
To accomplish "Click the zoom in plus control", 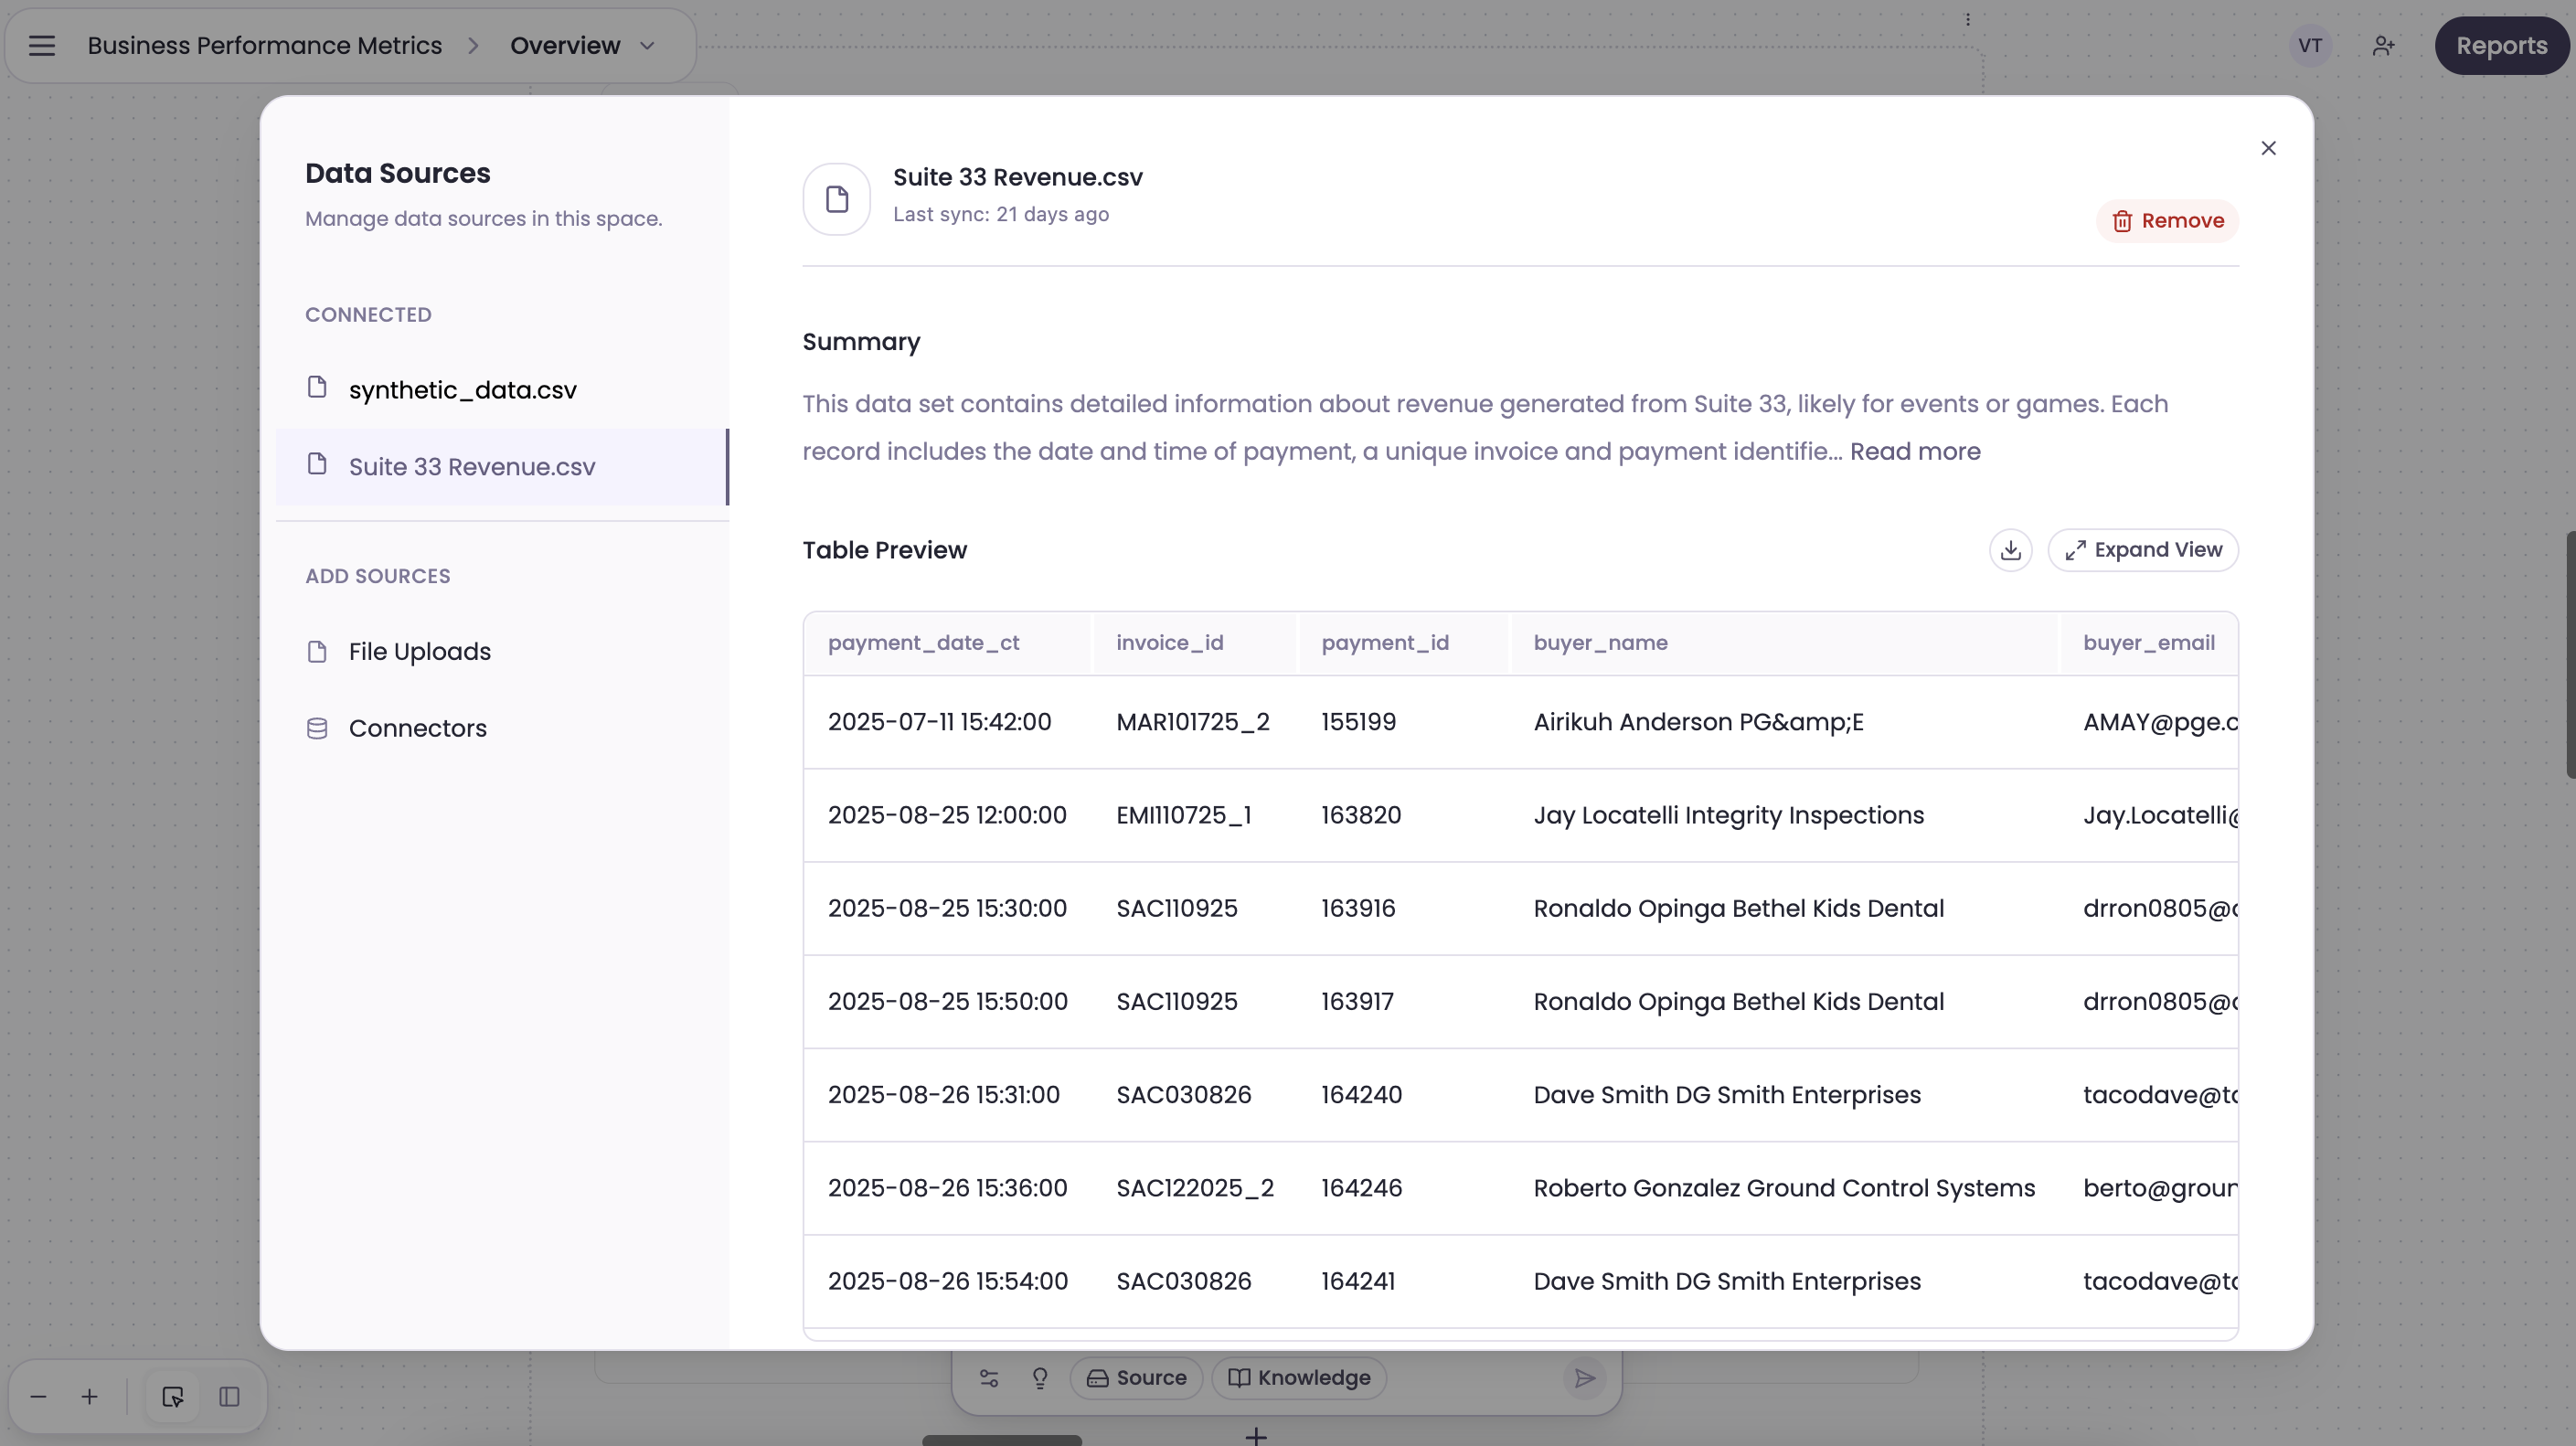I will pos(89,1396).
